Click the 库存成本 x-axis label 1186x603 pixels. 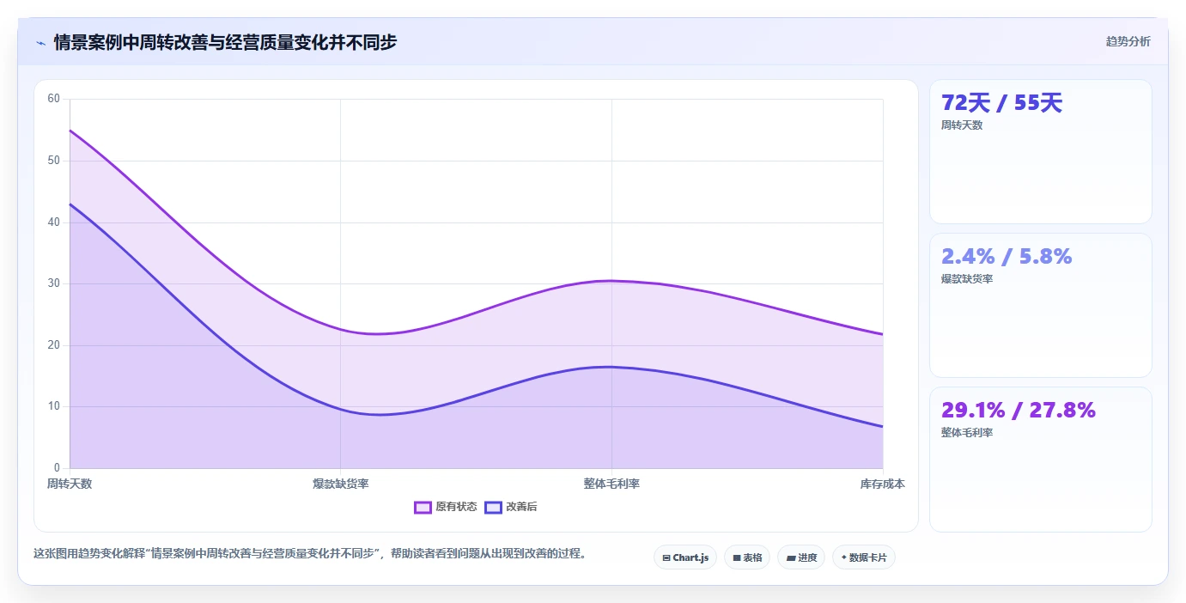tap(883, 484)
